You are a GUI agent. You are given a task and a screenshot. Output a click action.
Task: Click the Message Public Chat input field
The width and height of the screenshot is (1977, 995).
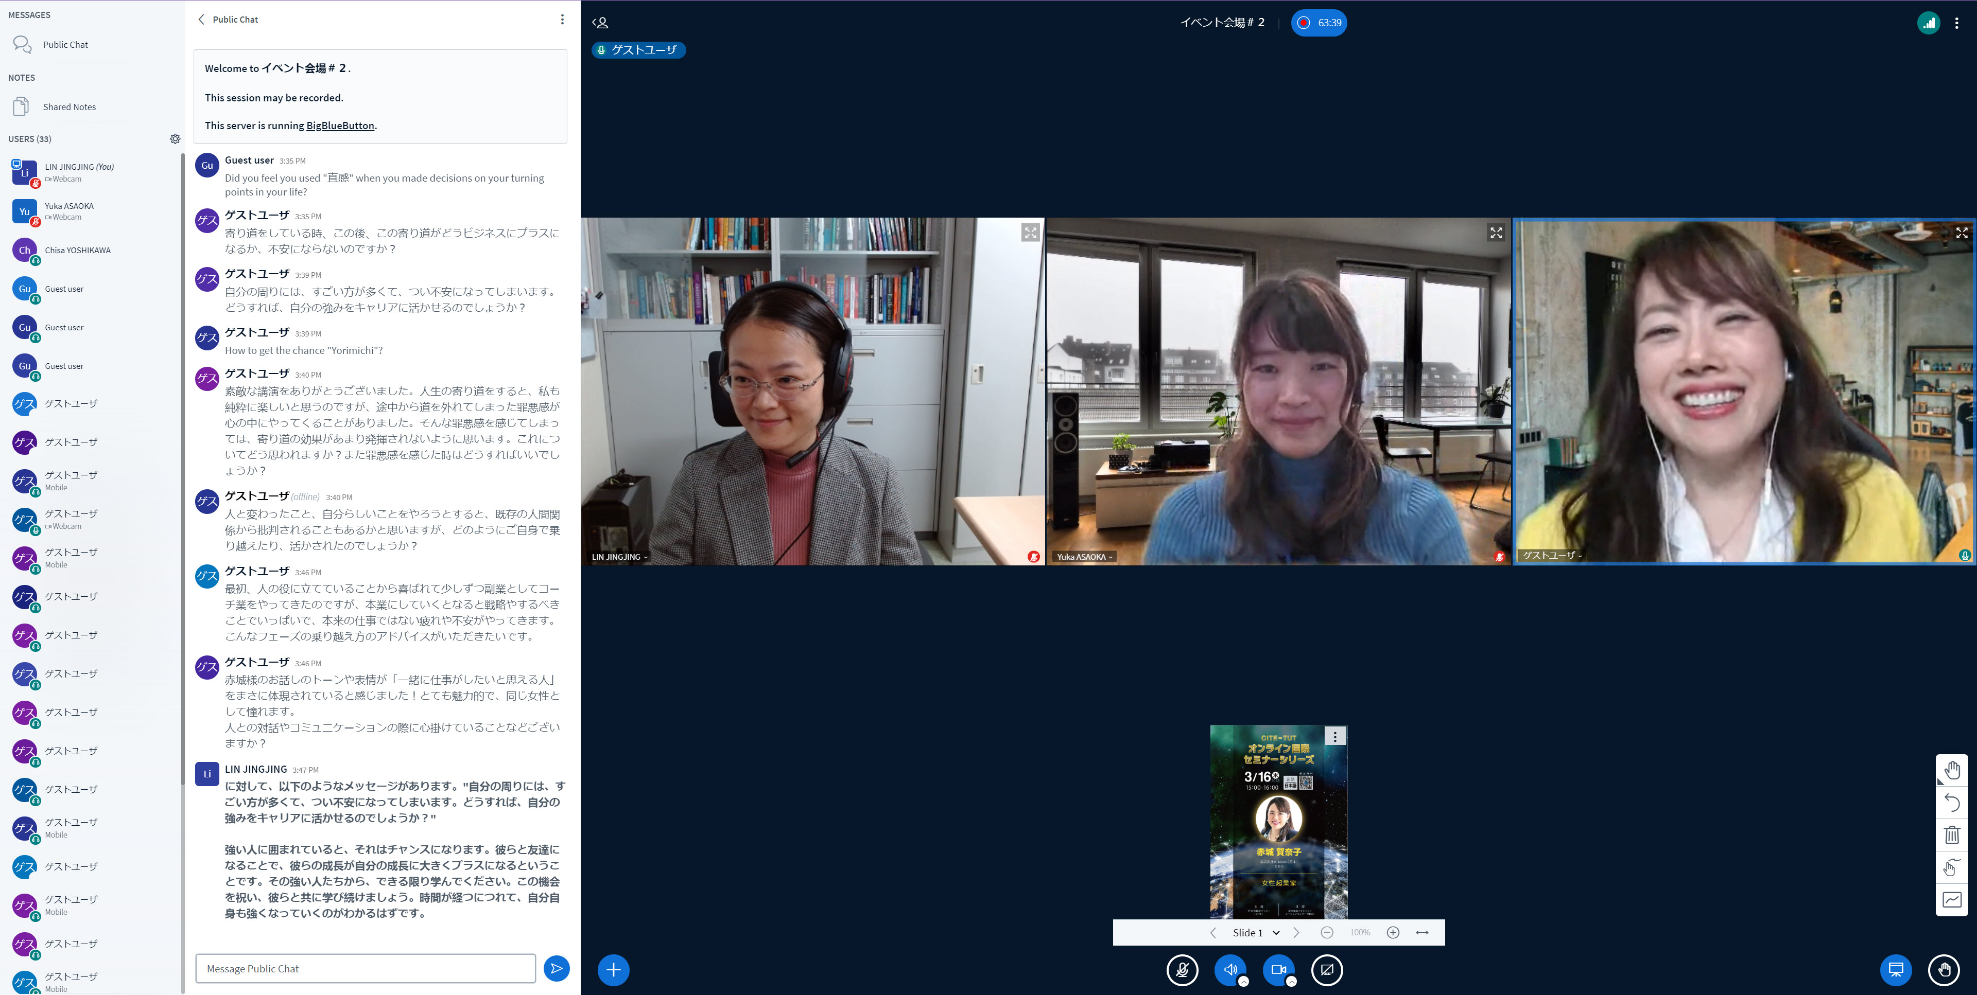point(365,968)
